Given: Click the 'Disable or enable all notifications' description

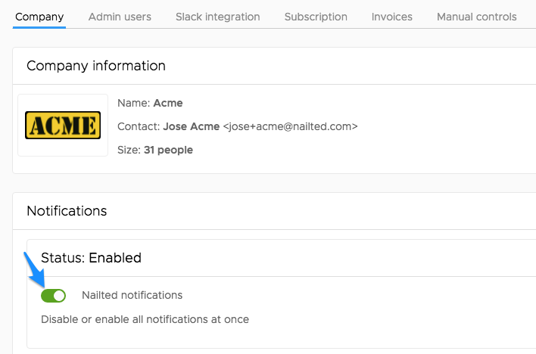Looking at the screenshot, I should 145,319.
